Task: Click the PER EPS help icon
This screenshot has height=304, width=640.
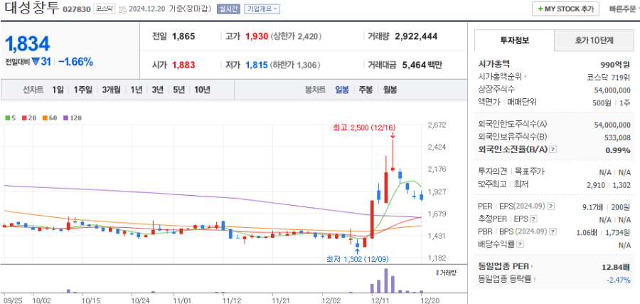Action: [550, 206]
